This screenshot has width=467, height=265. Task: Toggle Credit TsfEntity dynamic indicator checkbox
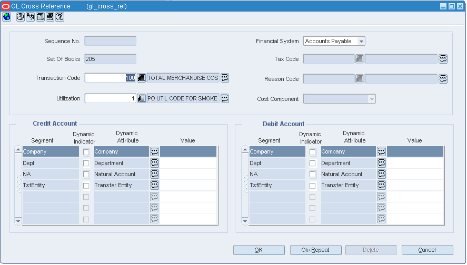coord(86,186)
